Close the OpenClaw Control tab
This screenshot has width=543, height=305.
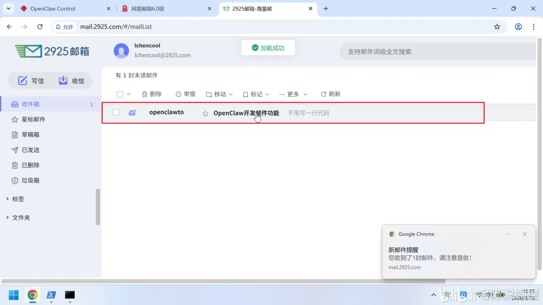(x=108, y=9)
